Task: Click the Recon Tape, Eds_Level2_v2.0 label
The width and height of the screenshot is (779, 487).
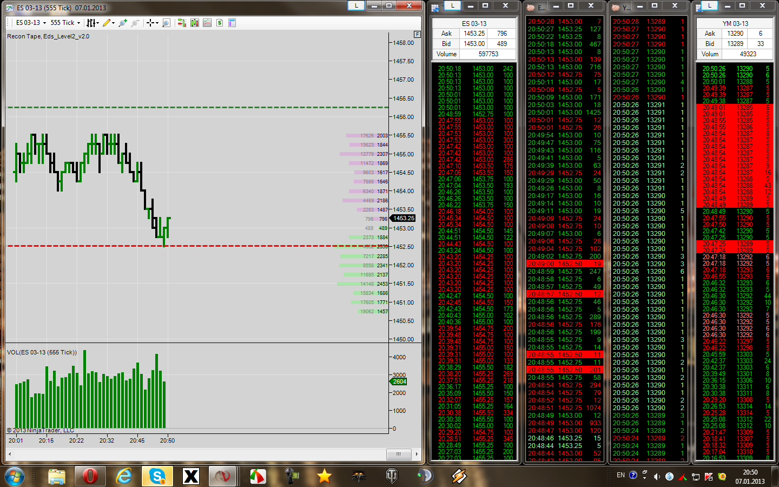Action: tap(48, 36)
